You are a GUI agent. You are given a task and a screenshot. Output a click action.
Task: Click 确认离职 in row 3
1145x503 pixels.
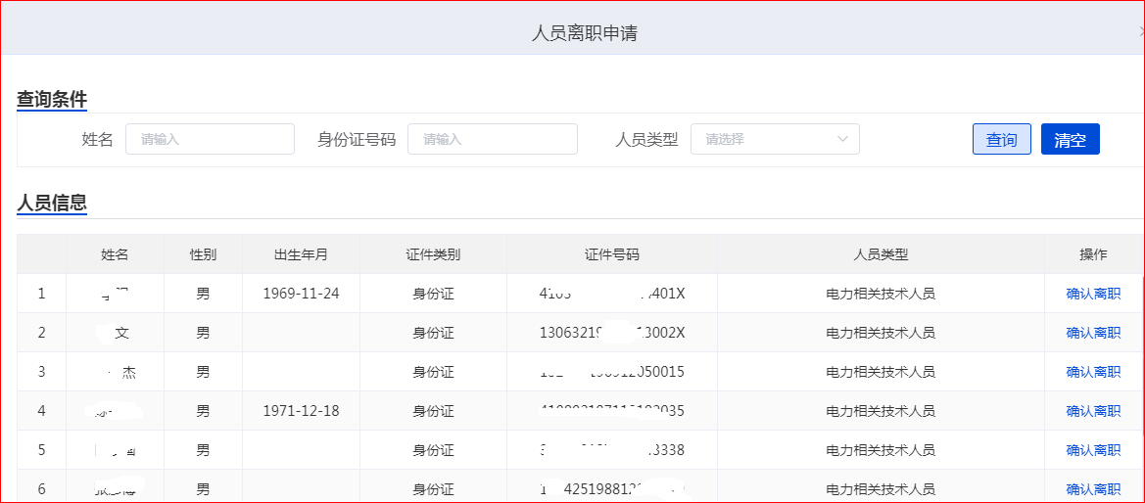(x=1093, y=372)
